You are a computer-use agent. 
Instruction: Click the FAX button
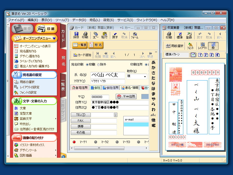[81, 121]
